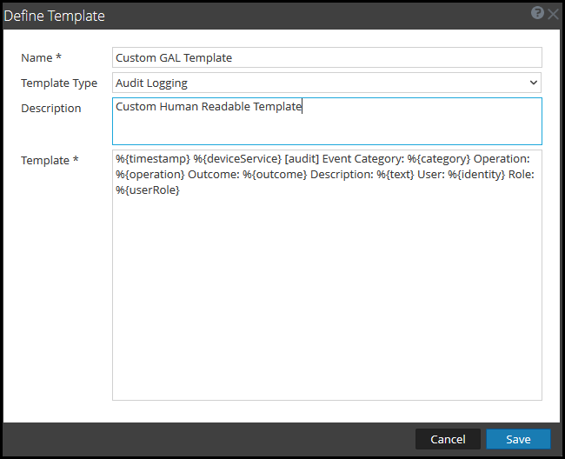
Task: Click the %{outcome} variable in the template
Action: [x=275, y=175]
